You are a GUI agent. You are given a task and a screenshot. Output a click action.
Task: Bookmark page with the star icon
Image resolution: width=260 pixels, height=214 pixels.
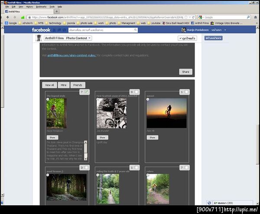tap(186, 17)
